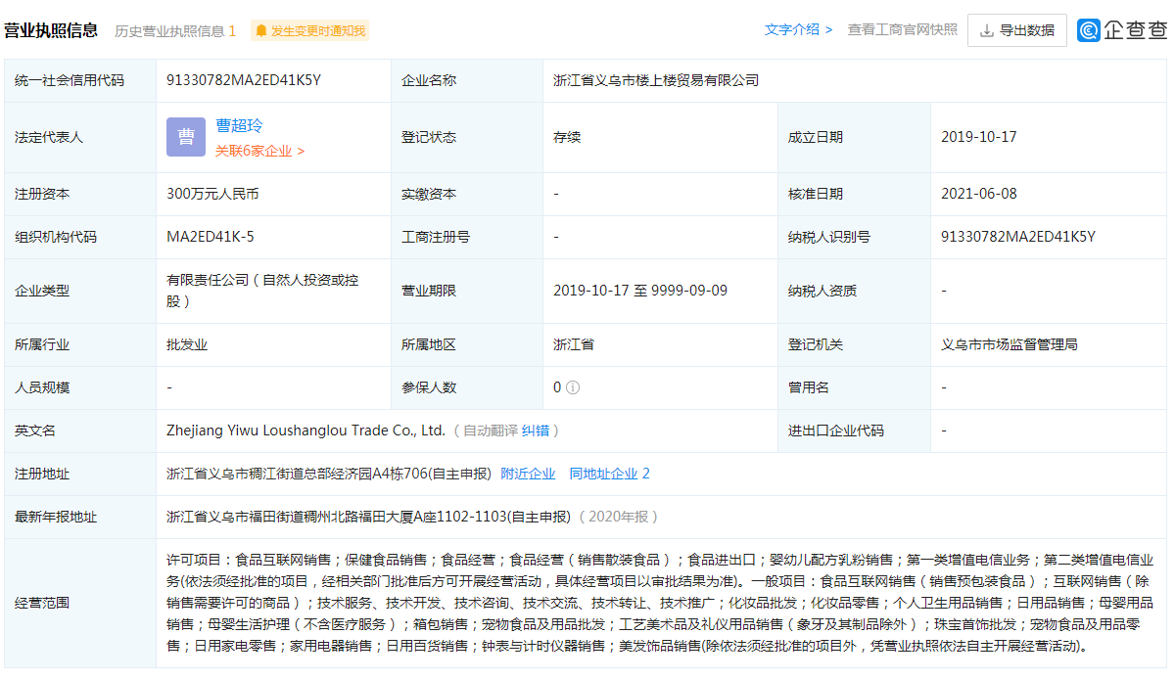Click 纠错 to correct English name
Screen dimensions: 1175x680
pyautogui.click(x=536, y=431)
